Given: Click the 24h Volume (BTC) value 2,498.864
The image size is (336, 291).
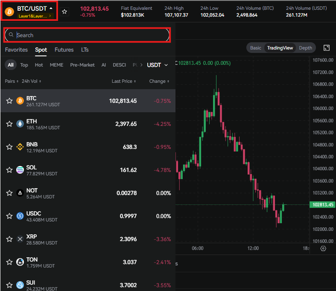Looking at the screenshot, I should click(247, 15).
